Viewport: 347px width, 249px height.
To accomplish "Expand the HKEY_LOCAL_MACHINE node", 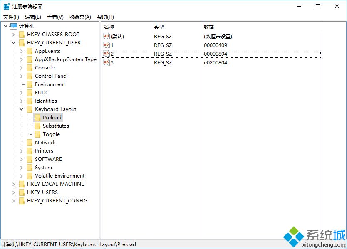I will tap(12, 184).
